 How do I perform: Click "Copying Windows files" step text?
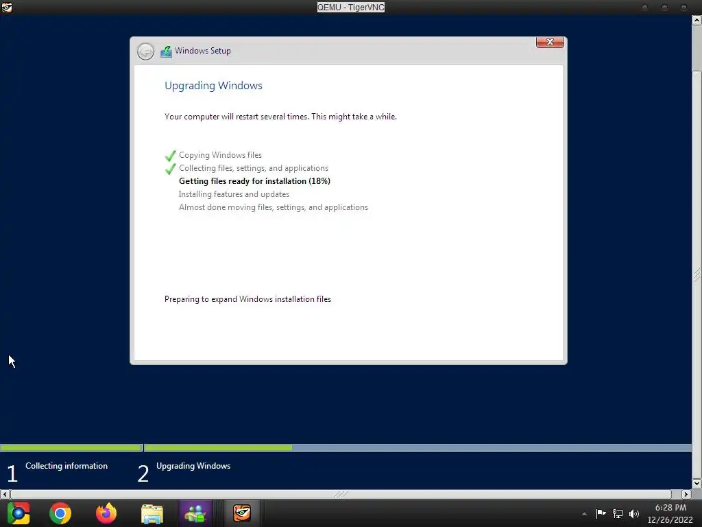pyautogui.click(x=220, y=155)
